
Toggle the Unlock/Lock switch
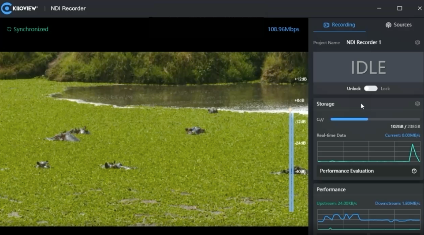pyautogui.click(x=371, y=89)
